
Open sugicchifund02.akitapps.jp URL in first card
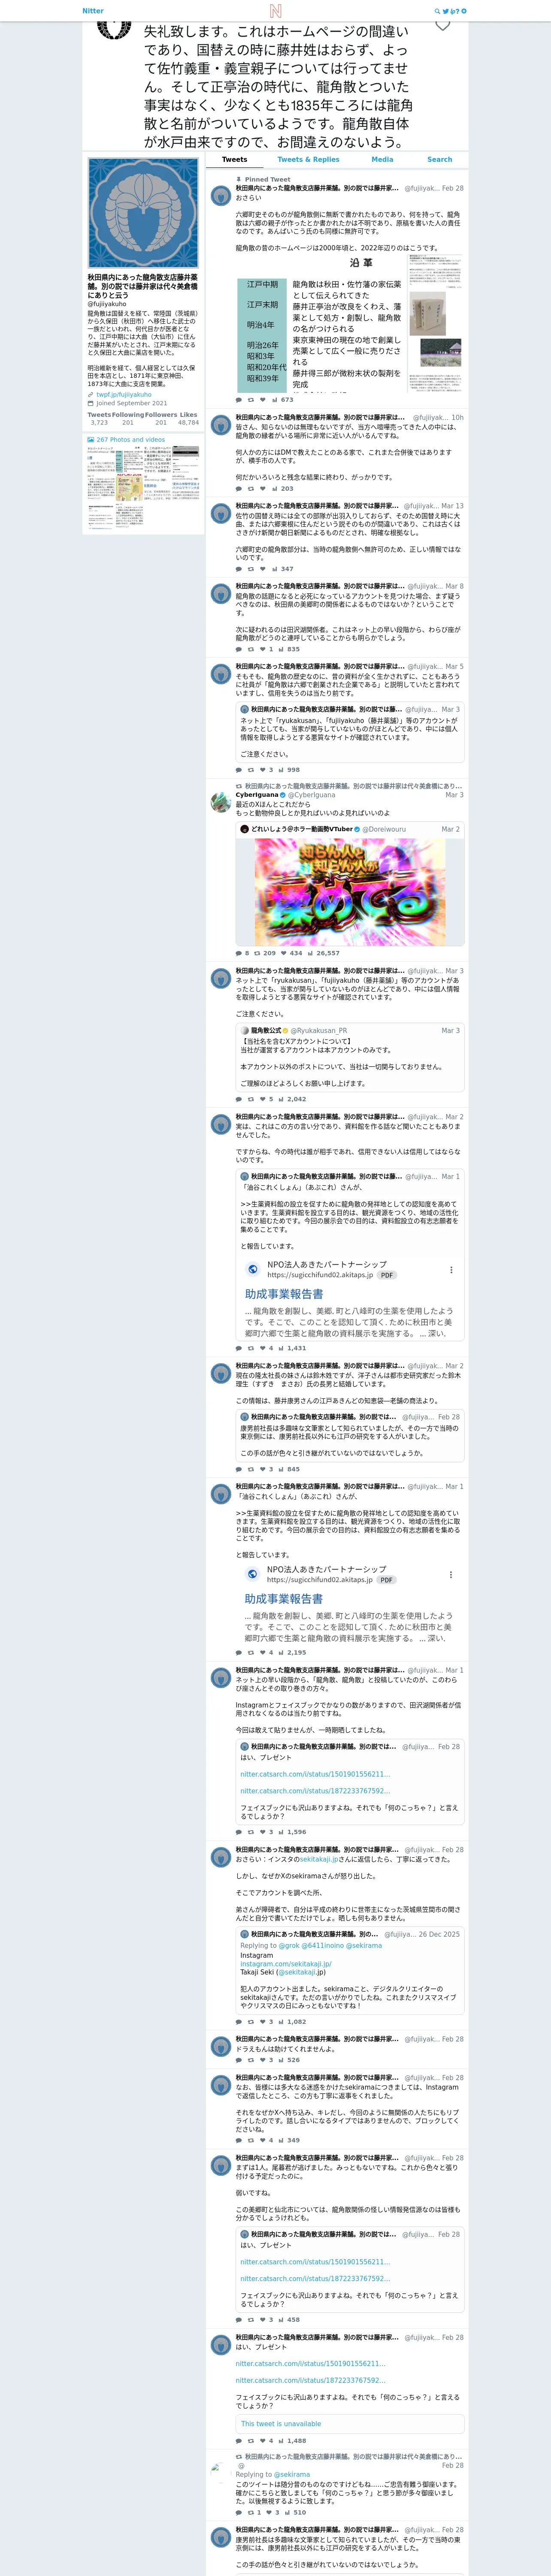(320, 1275)
